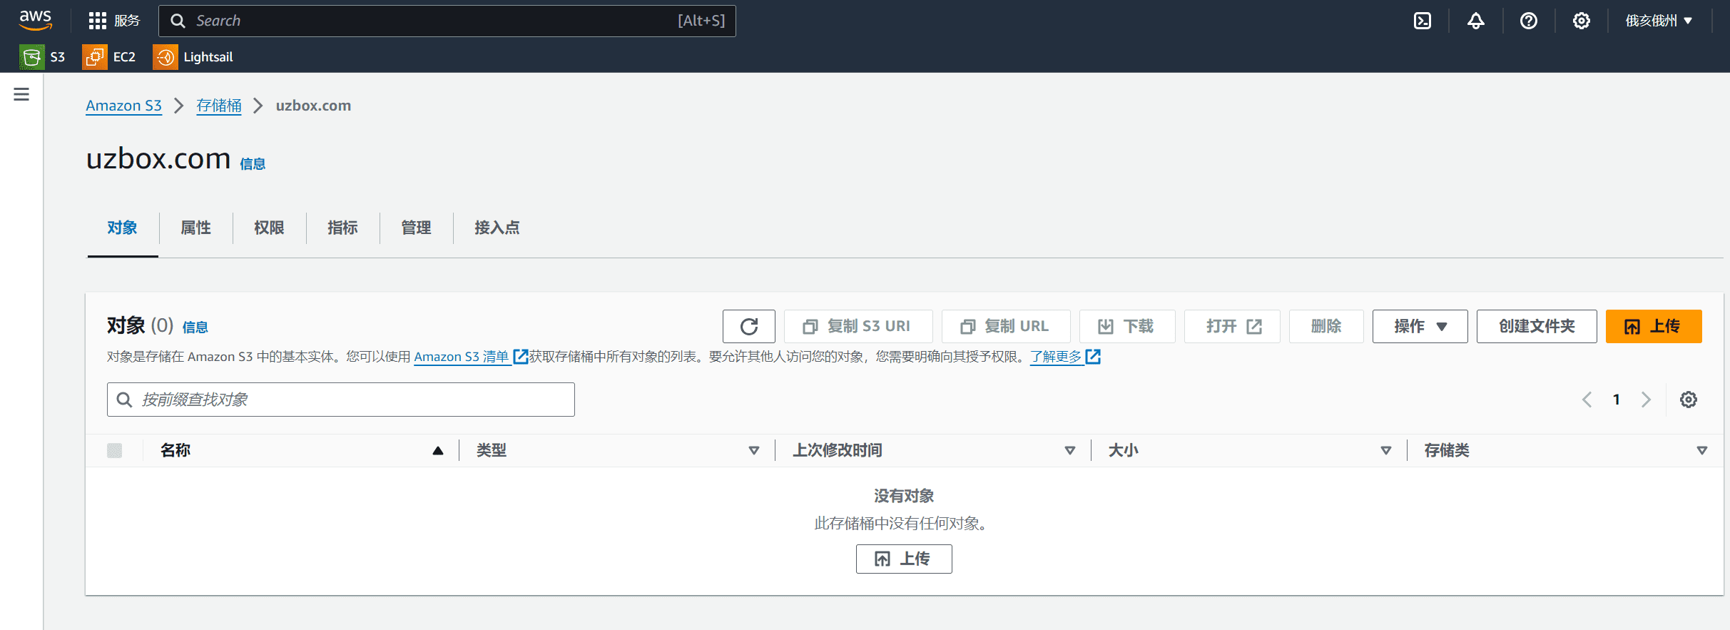Open 信息 link beside uzbox.com title
The width and height of the screenshot is (1730, 630).
click(x=253, y=164)
